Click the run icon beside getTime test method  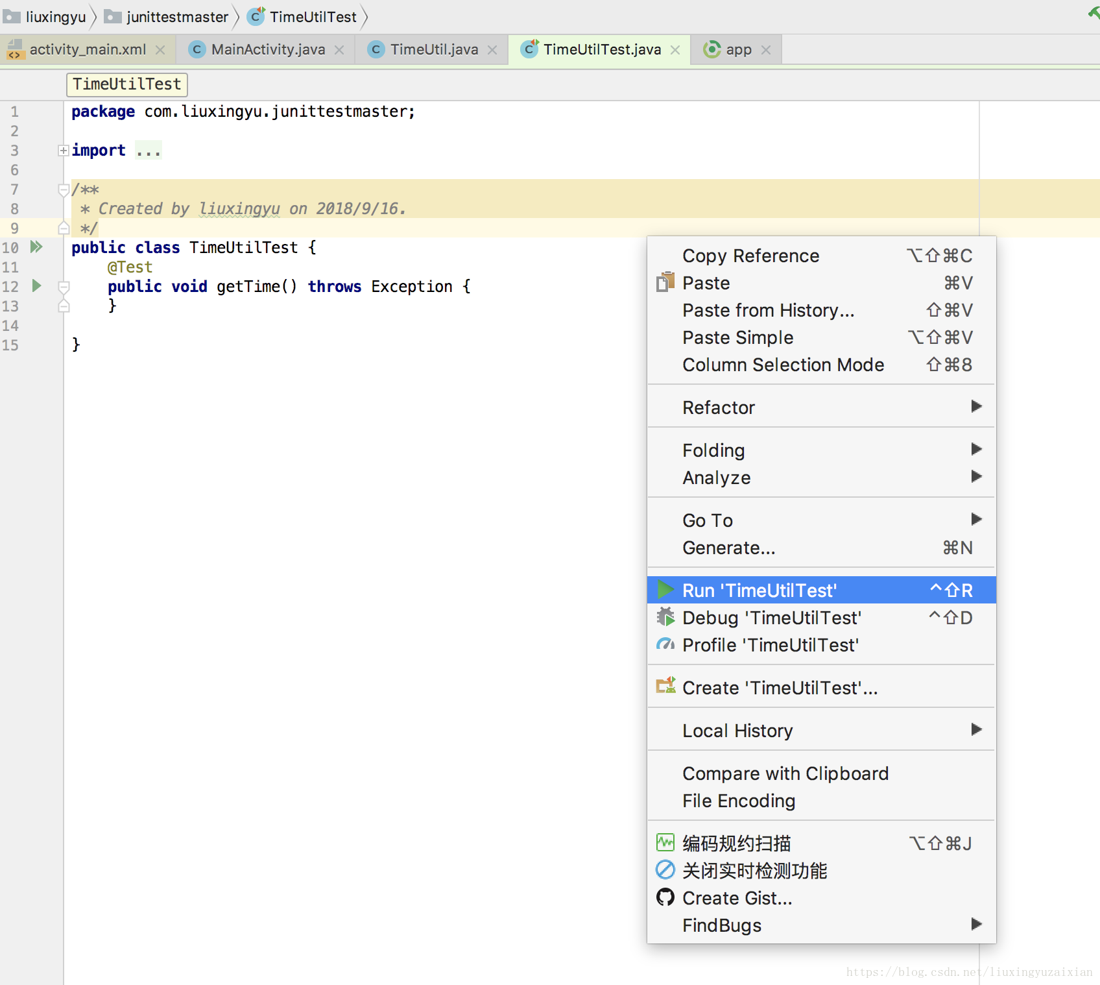36,286
